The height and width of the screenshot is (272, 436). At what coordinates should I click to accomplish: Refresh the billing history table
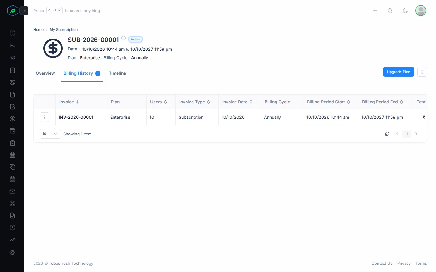click(x=387, y=134)
